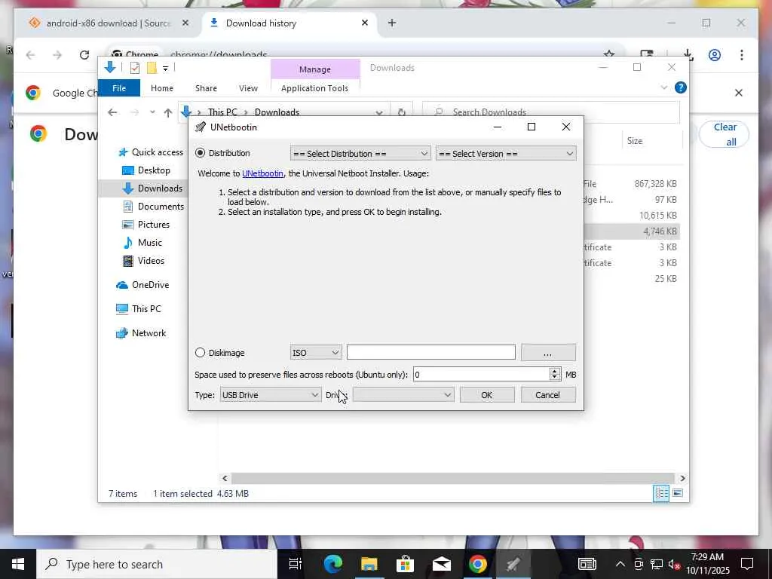
Task: Open the Home ribbon tab
Action: point(162,88)
